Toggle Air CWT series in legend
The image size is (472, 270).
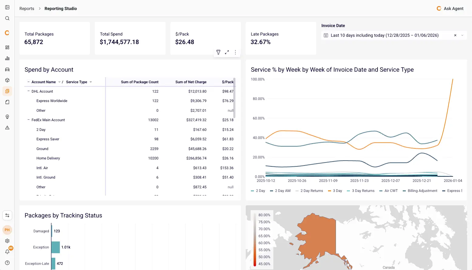pos(388,191)
